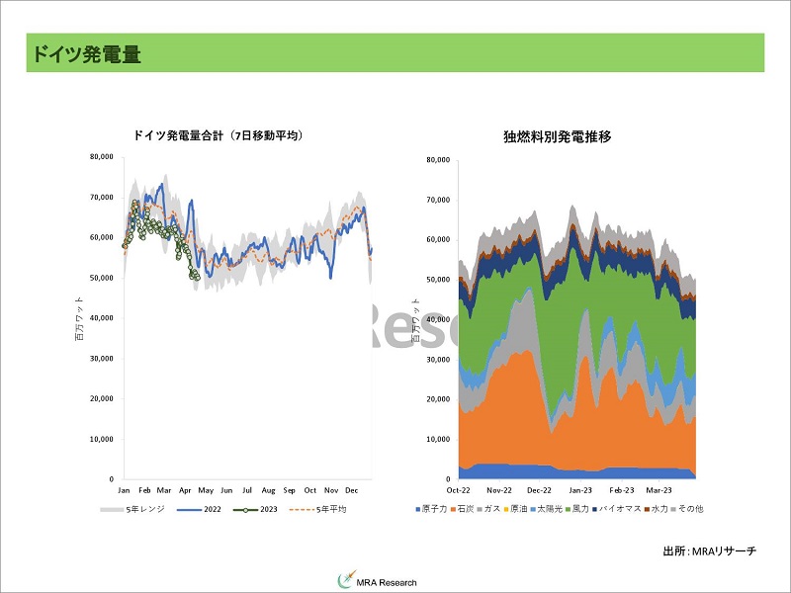Click the Mar label on the month axis
The height and width of the screenshot is (593, 791).
(x=164, y=490)
